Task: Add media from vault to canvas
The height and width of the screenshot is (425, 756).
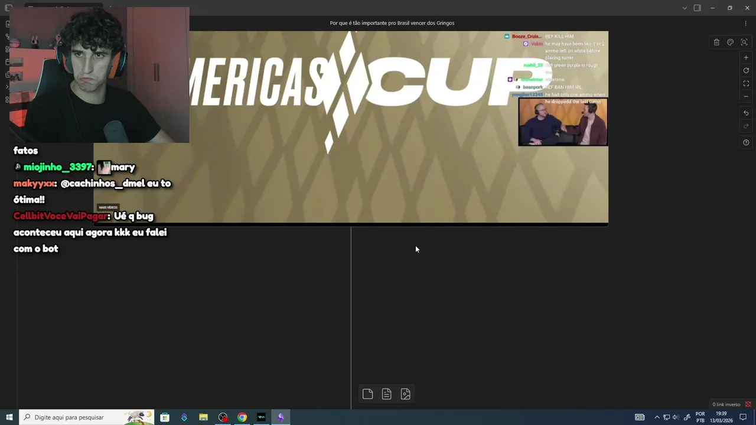Action: 406,394
